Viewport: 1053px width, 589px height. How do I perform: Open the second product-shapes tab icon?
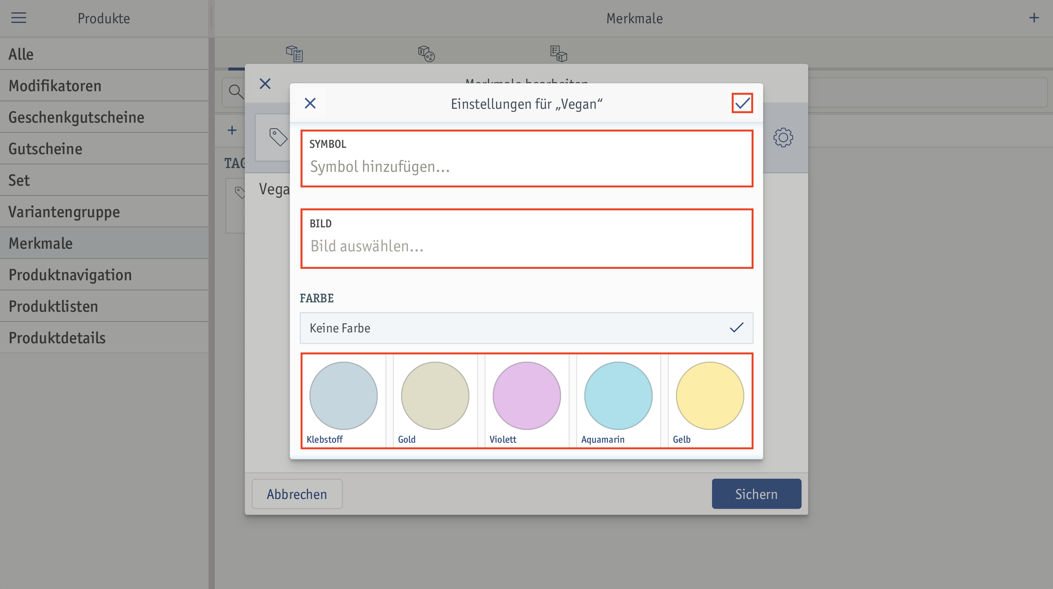(426, 54)
